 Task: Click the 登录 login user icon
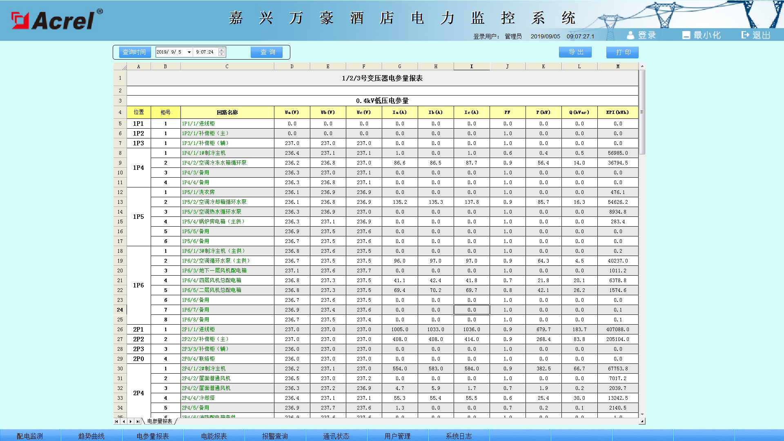[630, 36]
